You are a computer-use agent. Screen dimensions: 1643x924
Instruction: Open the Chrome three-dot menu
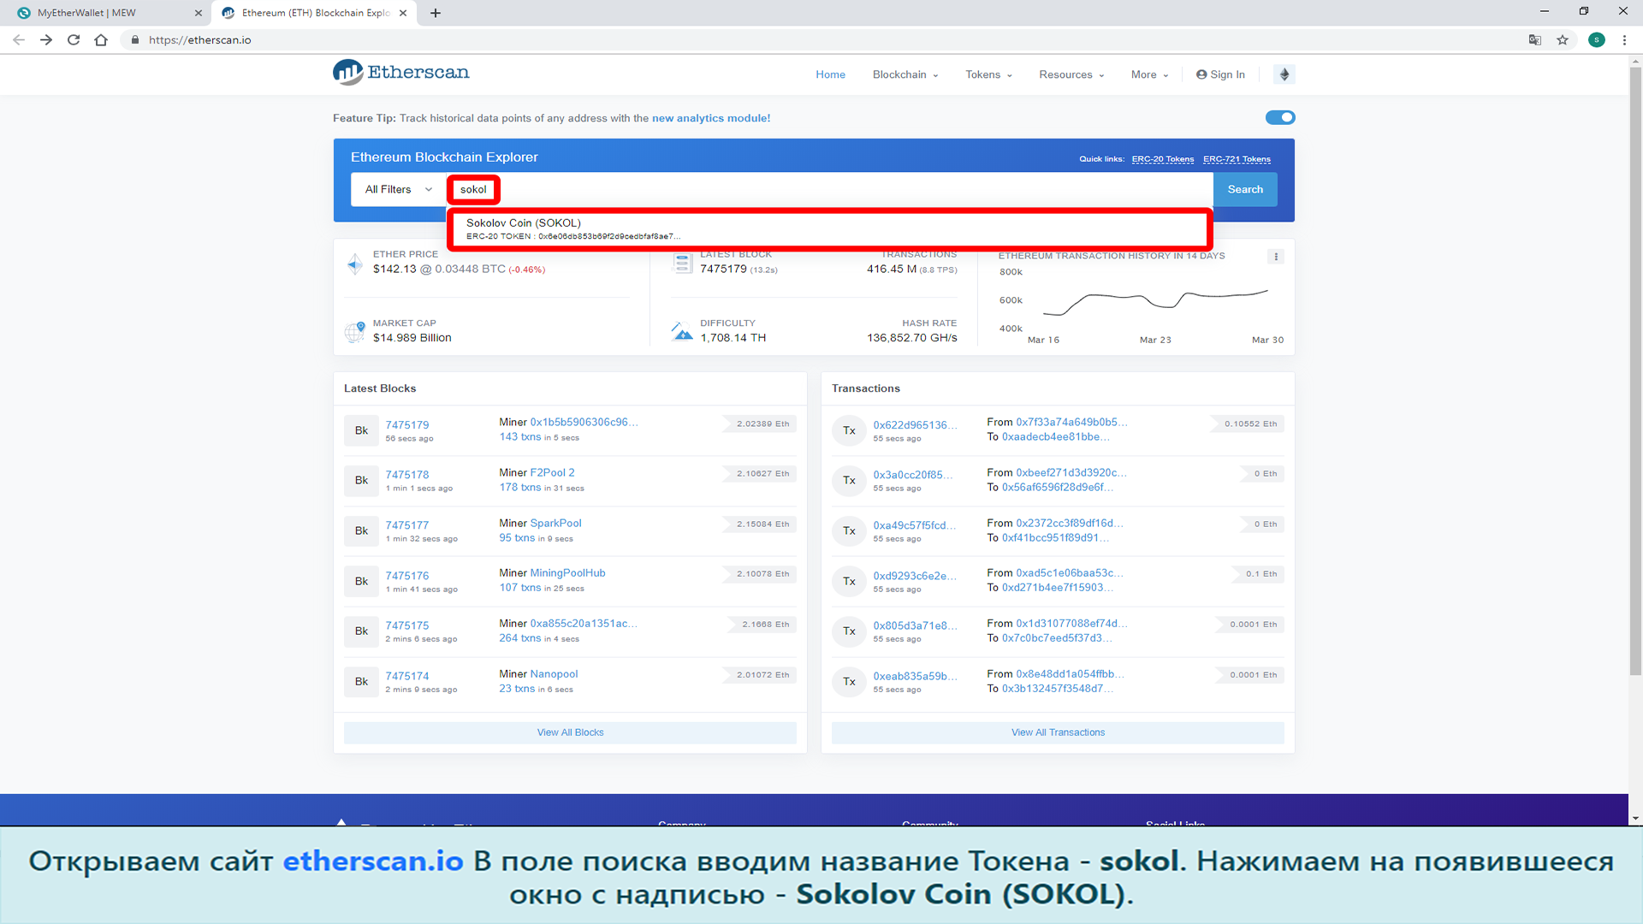1624,40
